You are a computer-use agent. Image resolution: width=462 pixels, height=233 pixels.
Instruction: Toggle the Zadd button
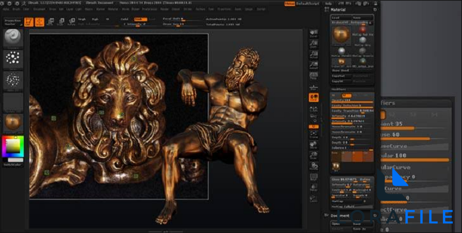click(125, 19)
